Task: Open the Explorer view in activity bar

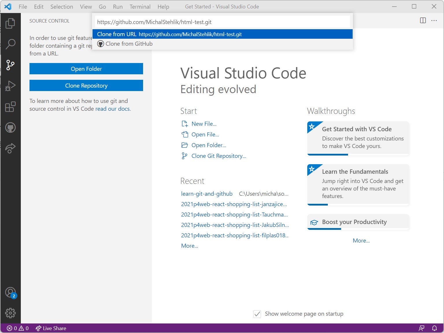Action: [x=10, y=23]
